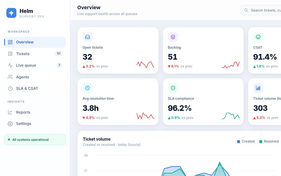Viewport: 281px width, 176px height.
Task: Open the Tickets sidebar item
Action: click(35, 54)
